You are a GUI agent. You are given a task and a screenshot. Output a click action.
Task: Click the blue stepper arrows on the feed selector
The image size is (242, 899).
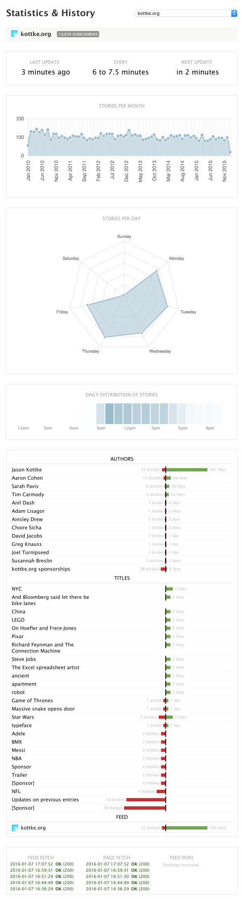[234, 13]
